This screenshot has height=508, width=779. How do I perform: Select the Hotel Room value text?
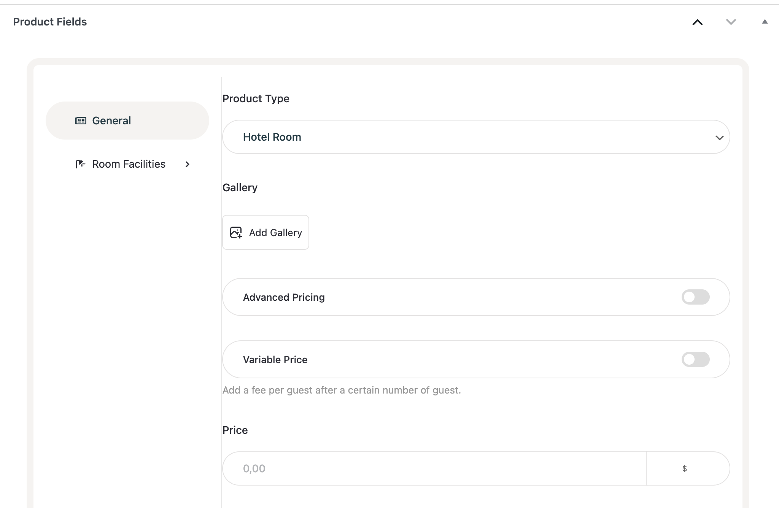(x=272, y=137)
